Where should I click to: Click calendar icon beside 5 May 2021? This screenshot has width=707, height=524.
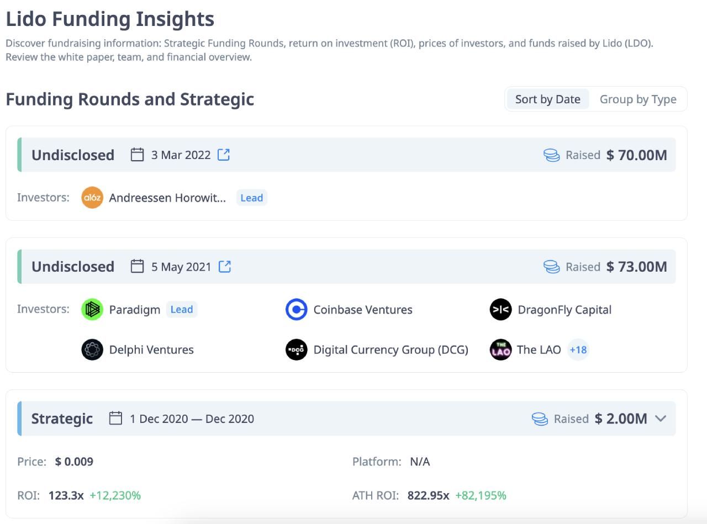tap(137, 266)
